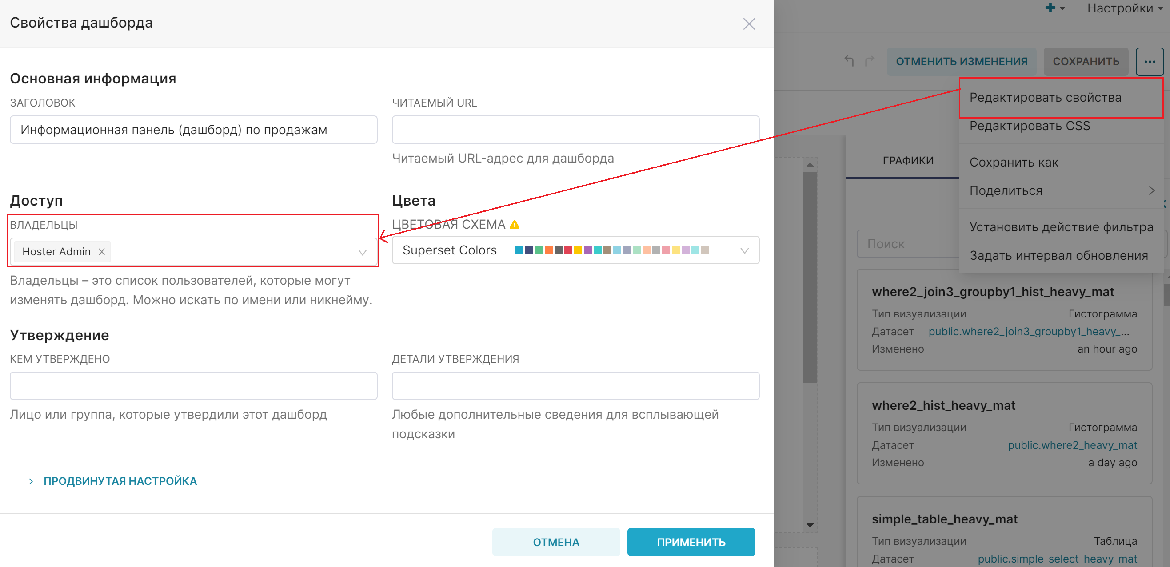
Task: Click the scrollbar down arrow
Action: click(810, 525)
